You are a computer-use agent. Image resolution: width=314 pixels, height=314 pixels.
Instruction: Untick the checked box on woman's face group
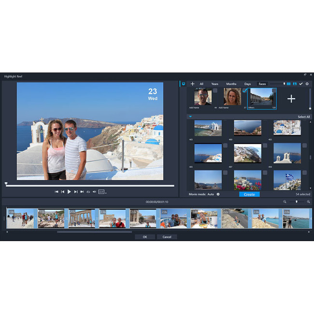pyautogui.click(x=244, y=90)
